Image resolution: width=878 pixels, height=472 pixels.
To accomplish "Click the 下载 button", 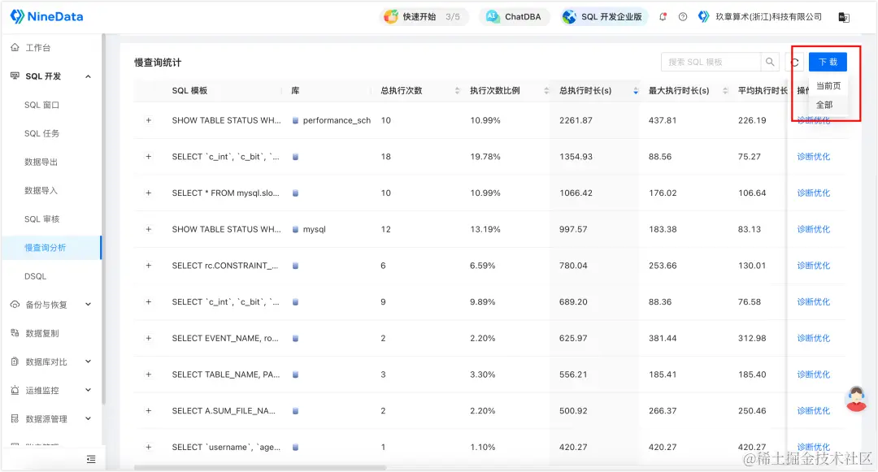I will pyautogui.click(x=828, y=62).
